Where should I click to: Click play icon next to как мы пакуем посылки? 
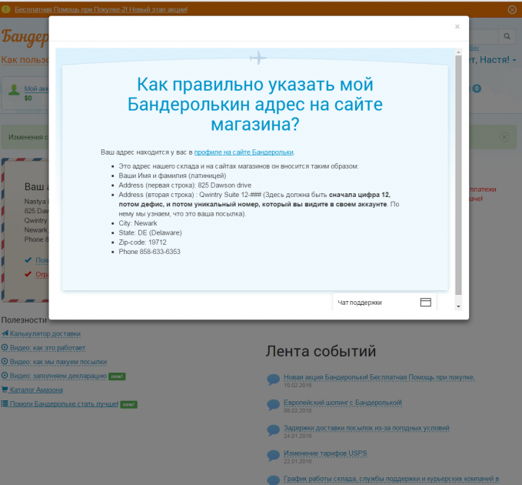point(5,361)
